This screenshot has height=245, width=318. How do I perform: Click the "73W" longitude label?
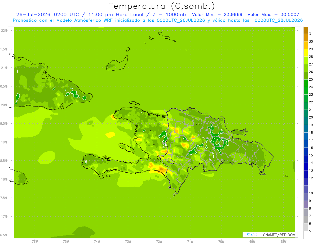pos(128,241)
